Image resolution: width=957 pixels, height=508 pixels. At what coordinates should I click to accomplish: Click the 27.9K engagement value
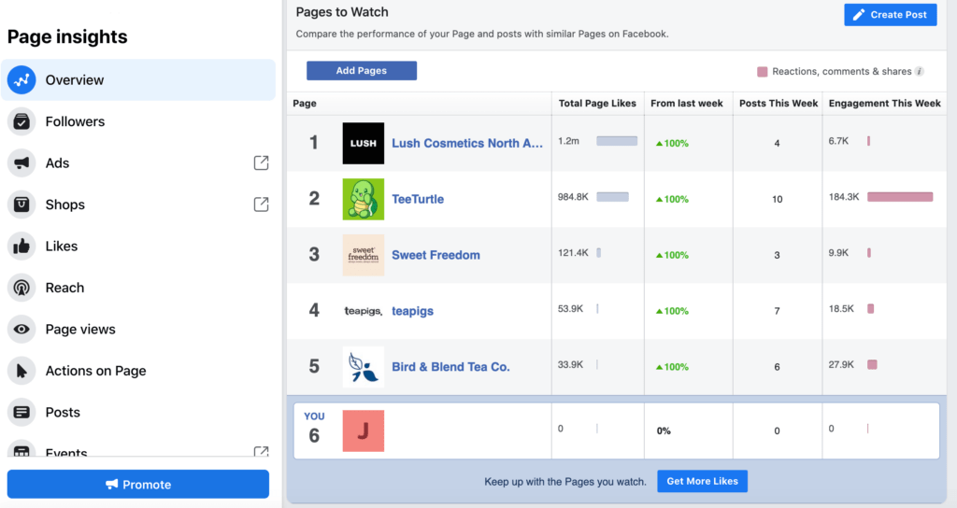click(841, 365)
